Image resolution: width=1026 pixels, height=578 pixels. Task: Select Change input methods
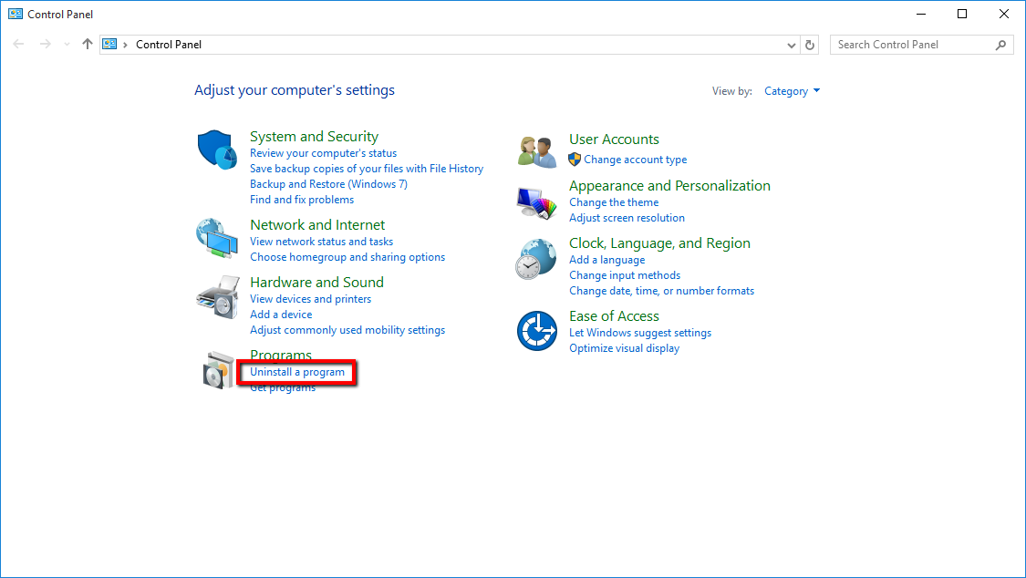(625, 275)
